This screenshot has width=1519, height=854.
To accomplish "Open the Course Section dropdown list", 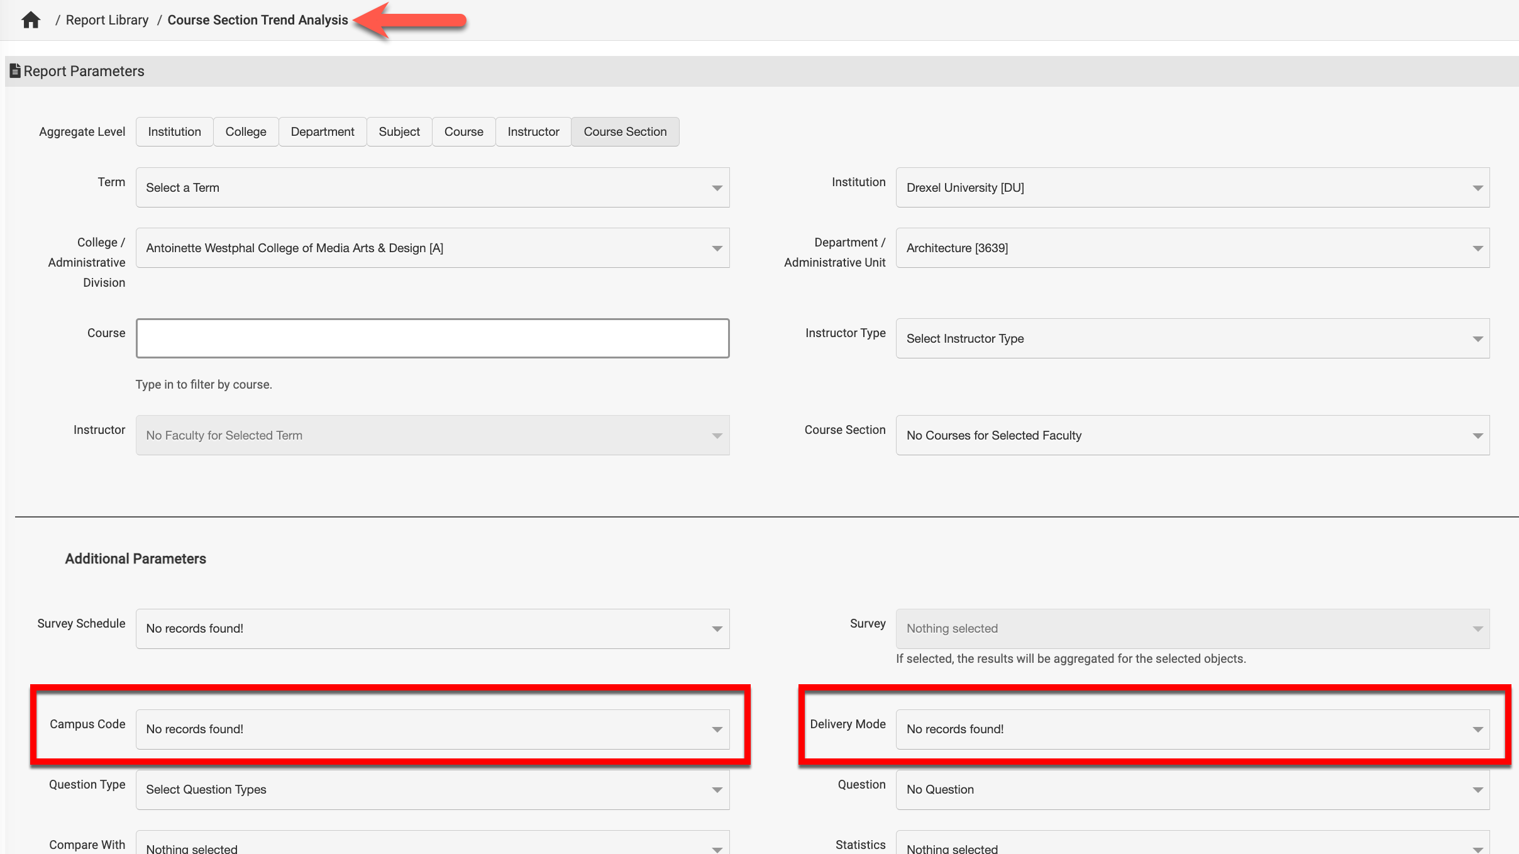I will coord(1192,435).
